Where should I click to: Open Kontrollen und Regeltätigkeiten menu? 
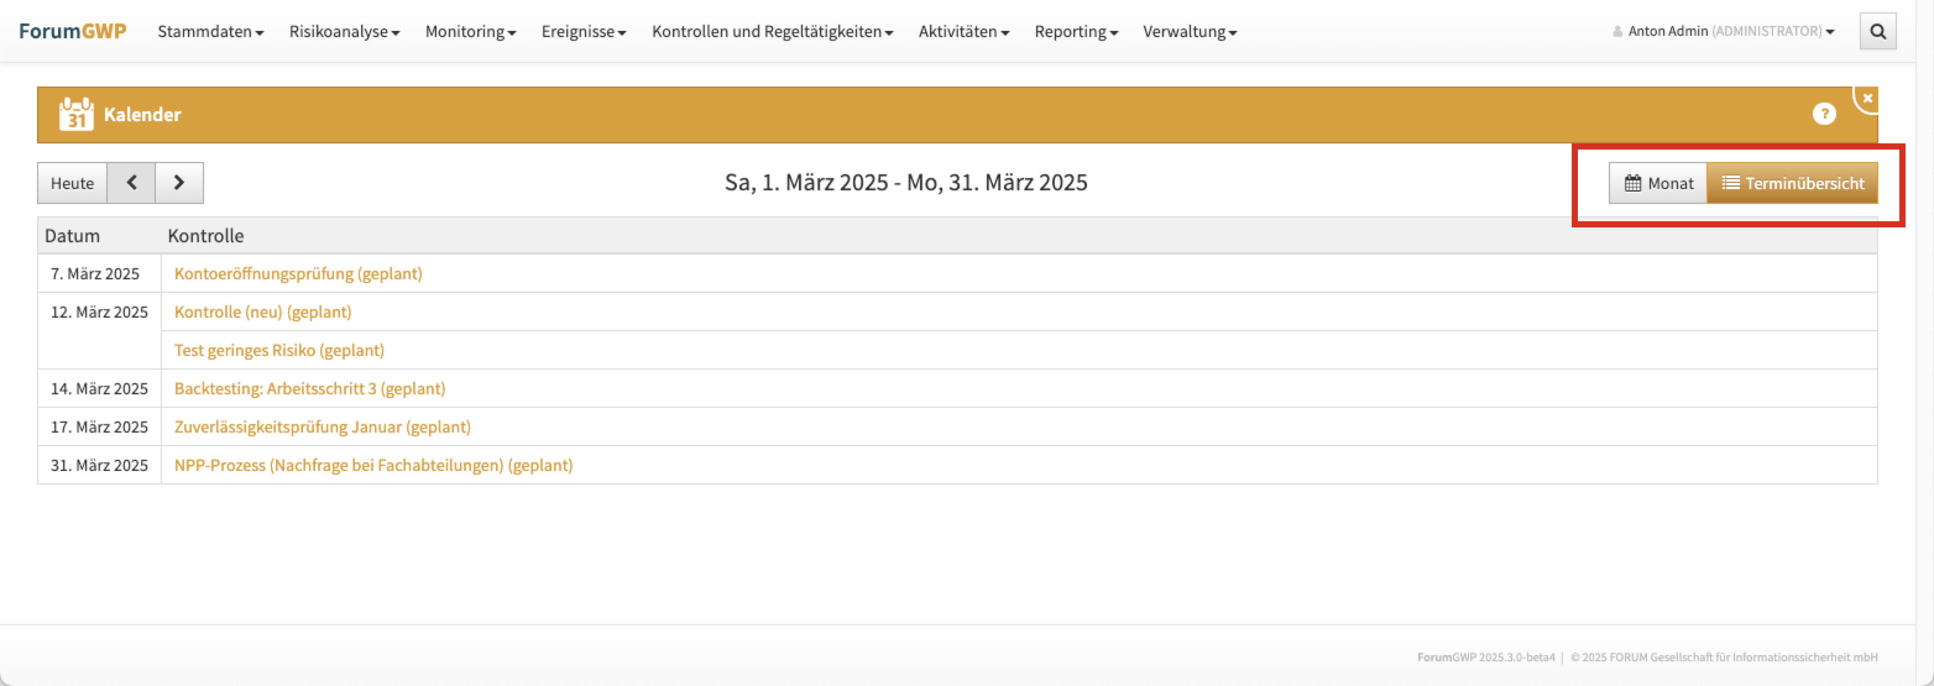(x=772, y=32)
